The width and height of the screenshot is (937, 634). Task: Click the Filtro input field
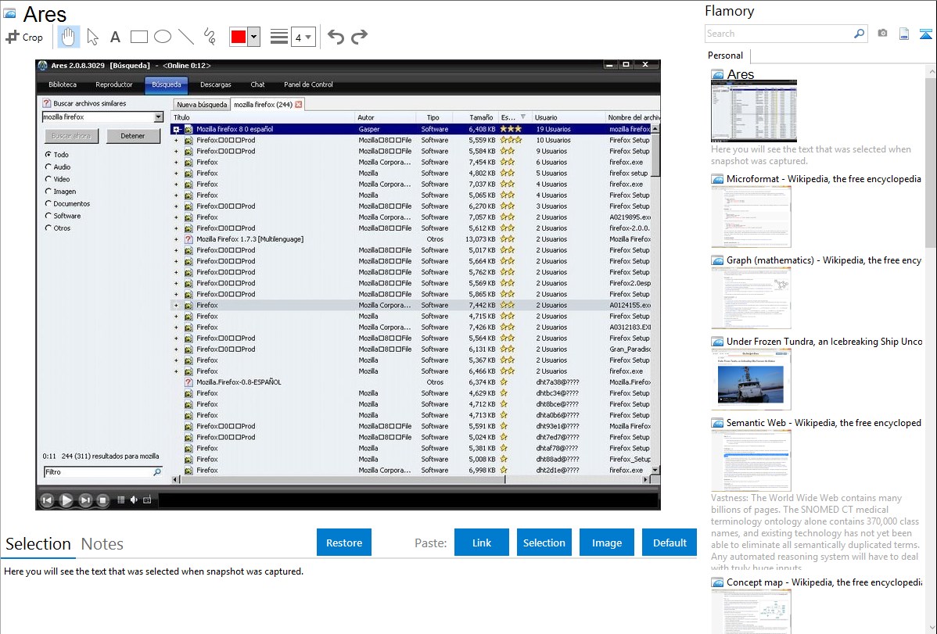pyautogui.click(x=102, y=472)
